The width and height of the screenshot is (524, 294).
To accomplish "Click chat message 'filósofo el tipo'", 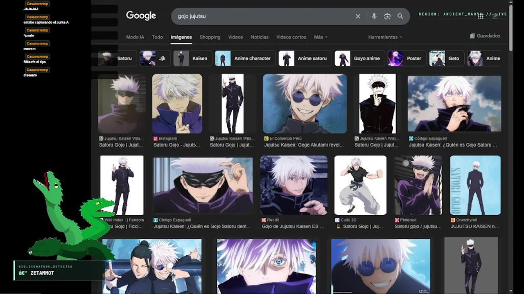I will [35, 62].
